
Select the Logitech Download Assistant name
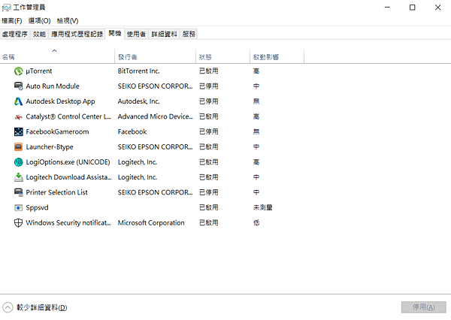(68, 177)
